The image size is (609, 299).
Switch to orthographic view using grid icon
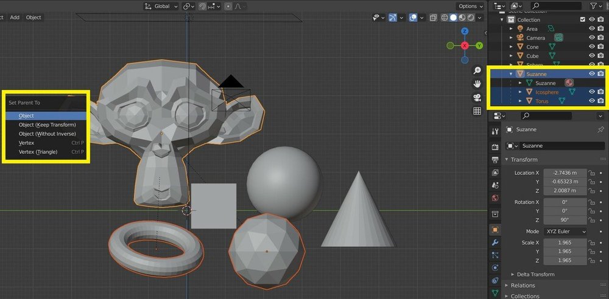(x=477, y=111)
